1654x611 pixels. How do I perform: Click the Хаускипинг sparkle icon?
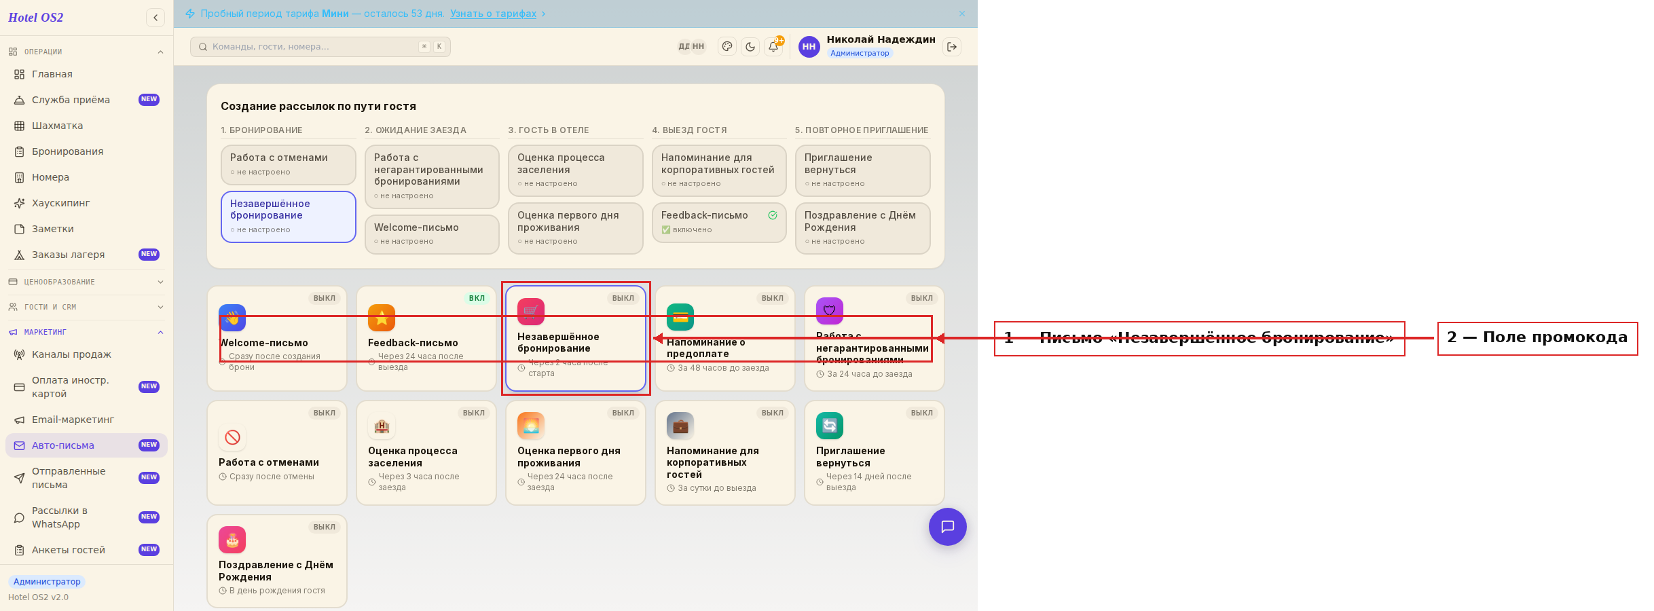[19, 203]
